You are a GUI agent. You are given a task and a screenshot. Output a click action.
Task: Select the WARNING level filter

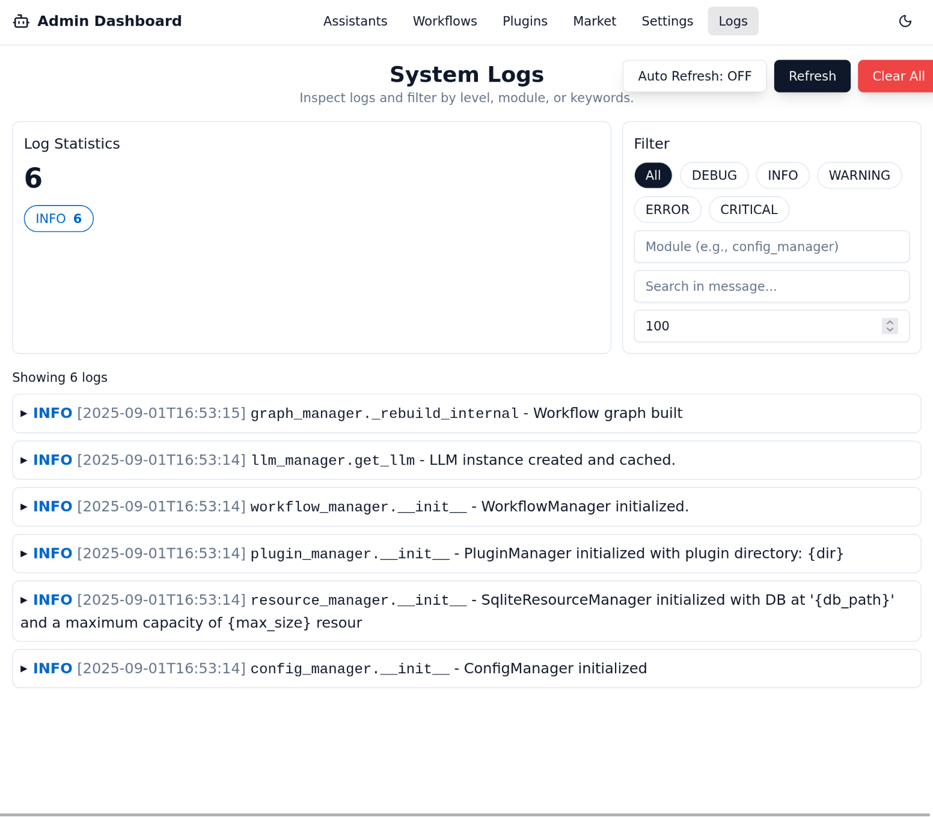[x=858, y=176]
